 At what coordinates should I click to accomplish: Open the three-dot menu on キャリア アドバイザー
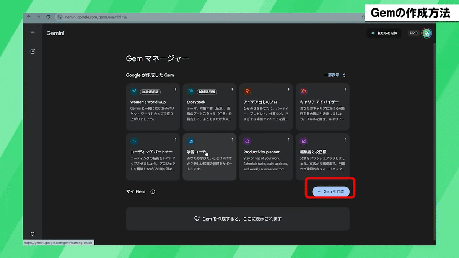point(345,89)
